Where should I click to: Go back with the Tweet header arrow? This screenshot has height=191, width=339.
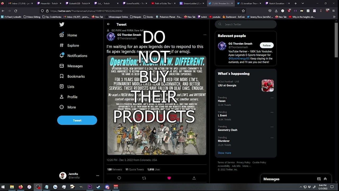pyautogui.click(x=108, y=24)
